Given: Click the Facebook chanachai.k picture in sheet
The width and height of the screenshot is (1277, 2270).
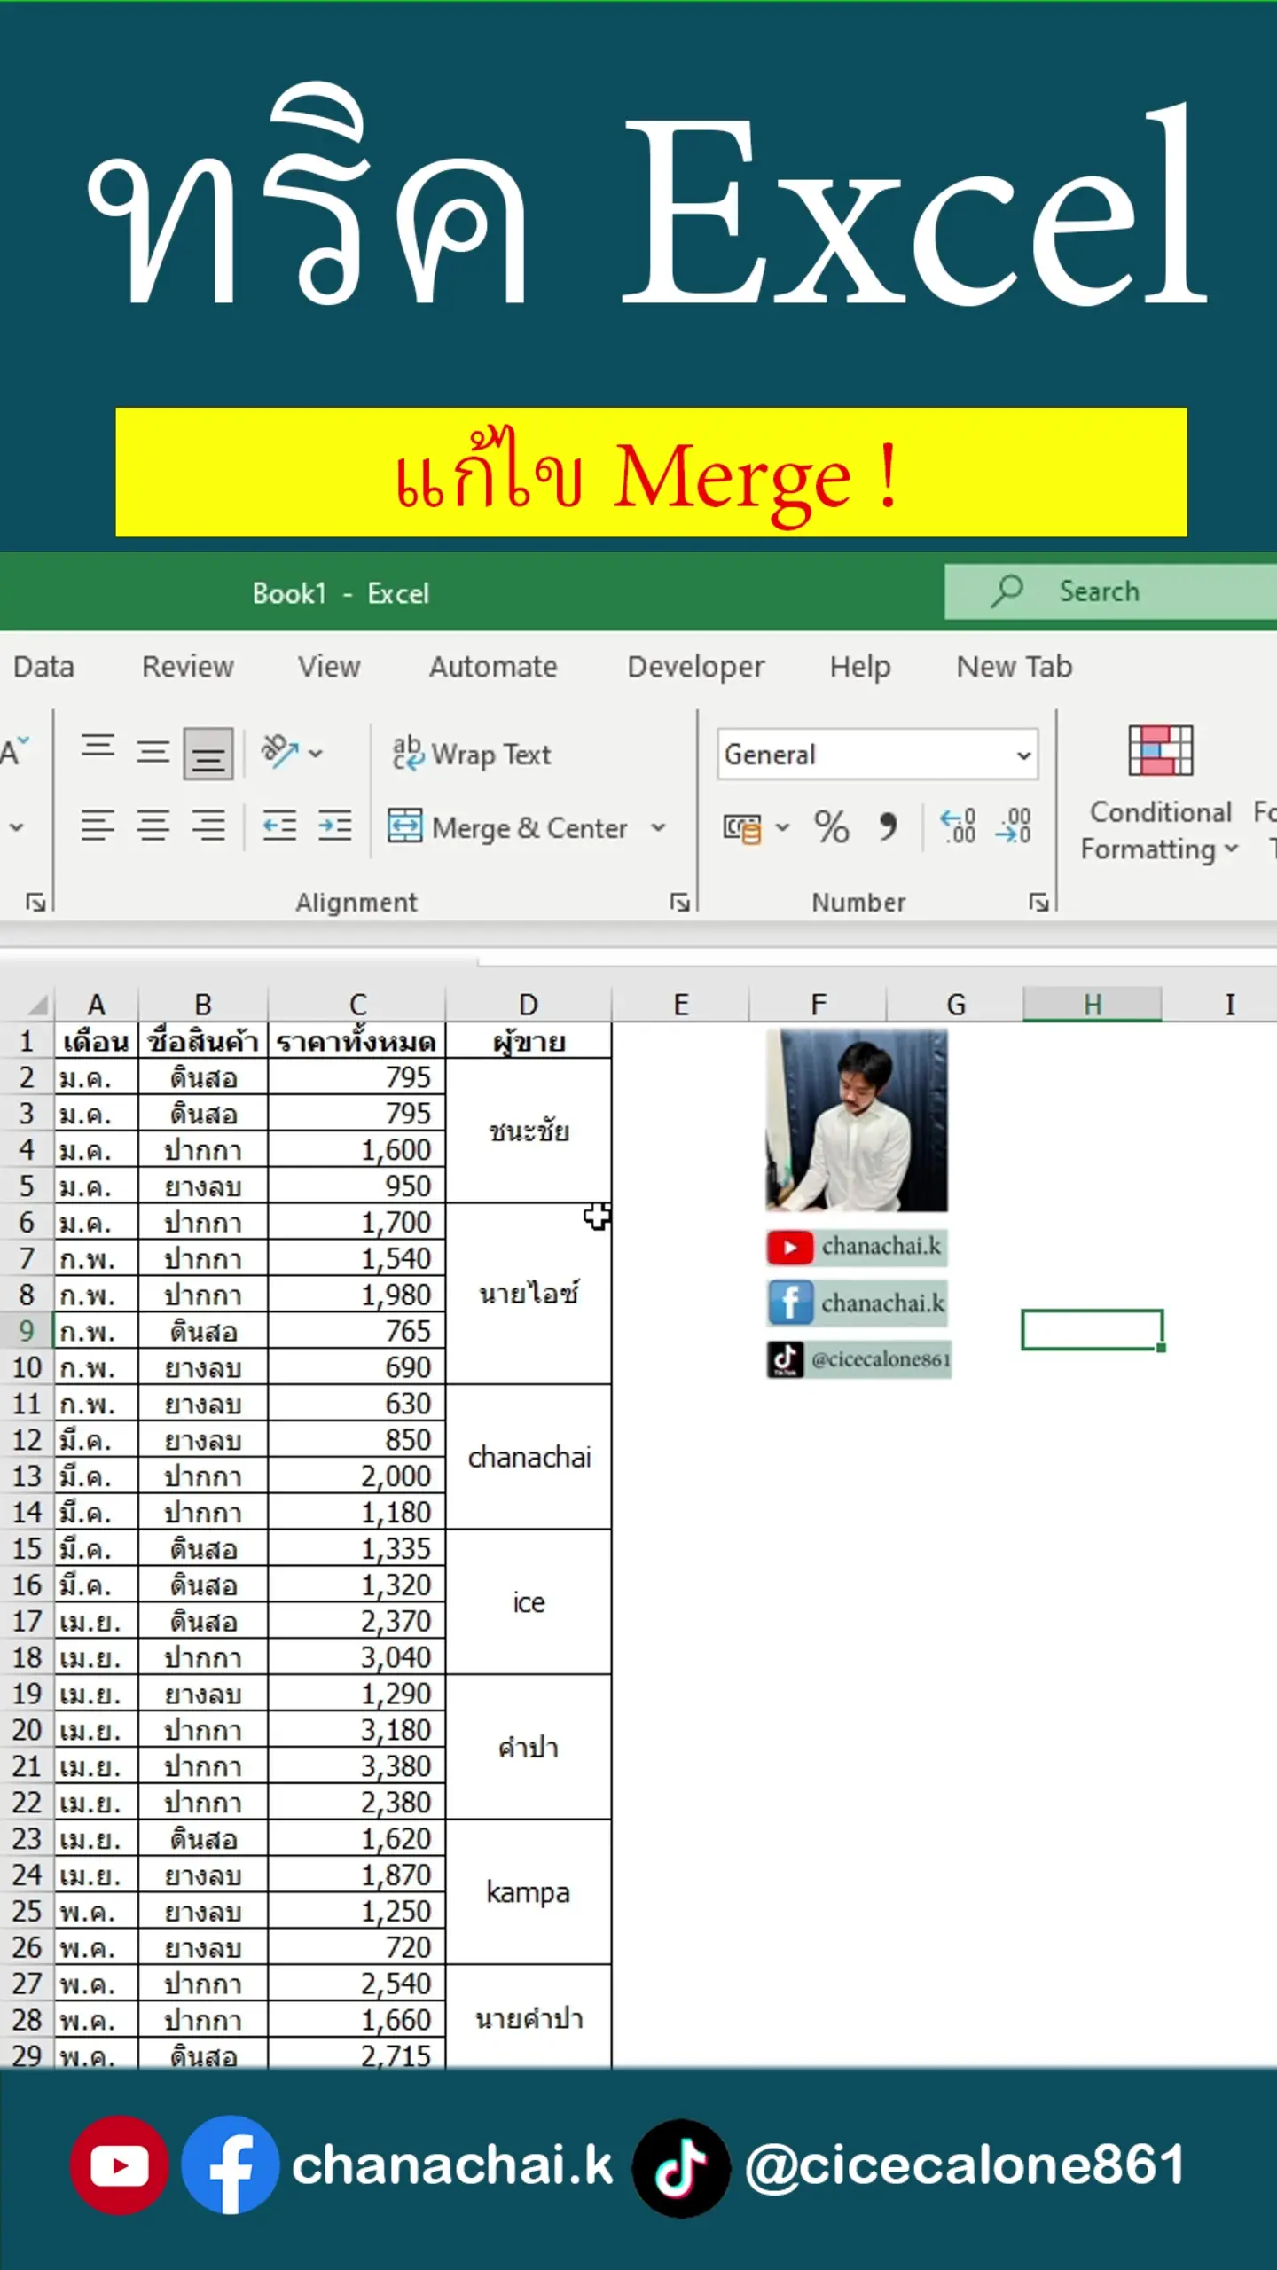Looking at the screenshot, I should click(857, 1303).
